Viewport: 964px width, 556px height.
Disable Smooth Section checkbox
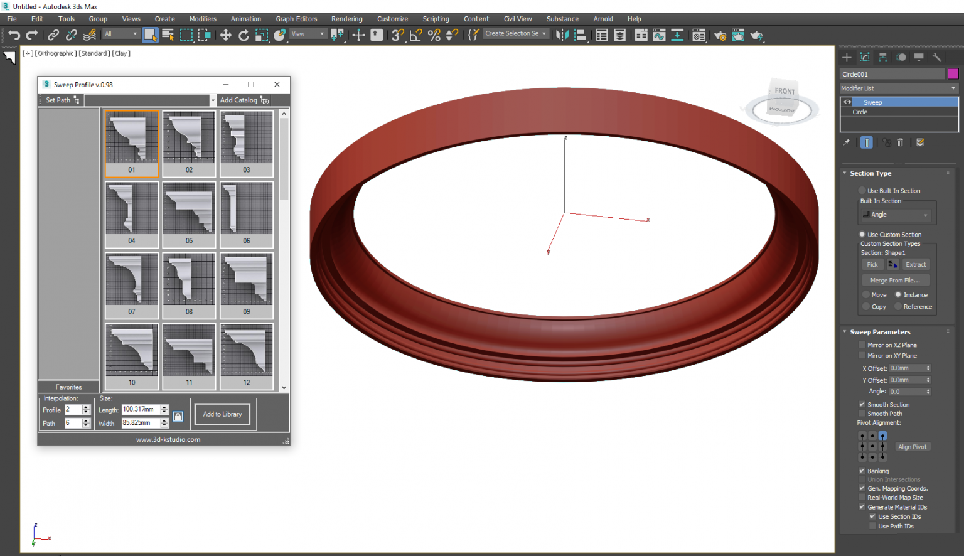[x=862, y=404]
